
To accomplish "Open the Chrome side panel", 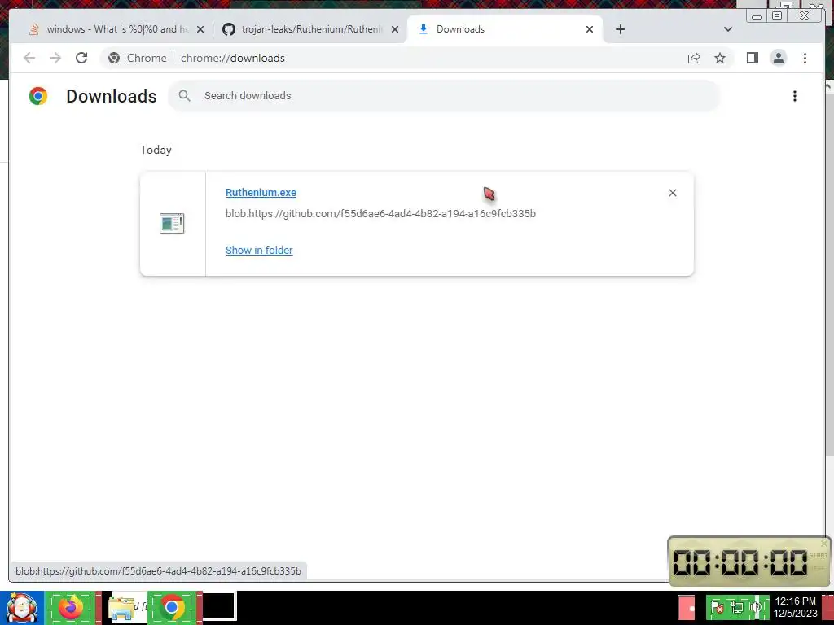I will [752, 58].
